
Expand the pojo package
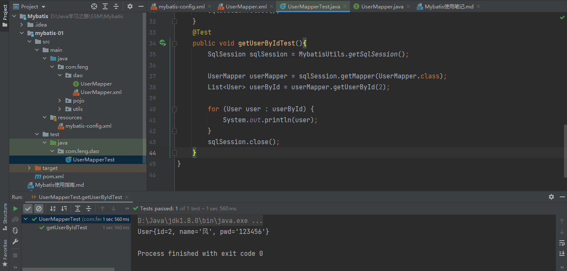click(60, 100)
